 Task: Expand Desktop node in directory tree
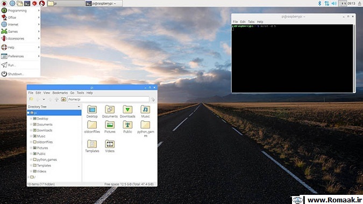[x=31, y=119]
